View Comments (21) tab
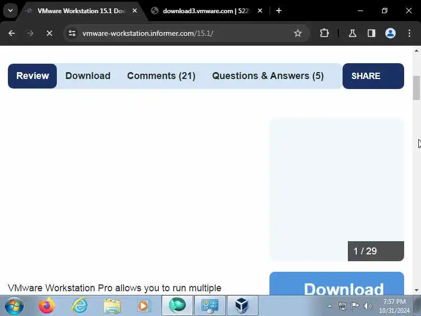Screen dimensions: 421x316 click(162, 76)
